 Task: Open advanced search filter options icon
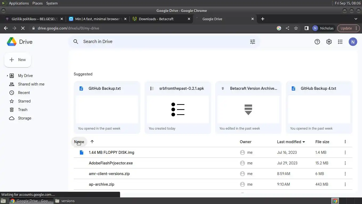coord(252,42)
